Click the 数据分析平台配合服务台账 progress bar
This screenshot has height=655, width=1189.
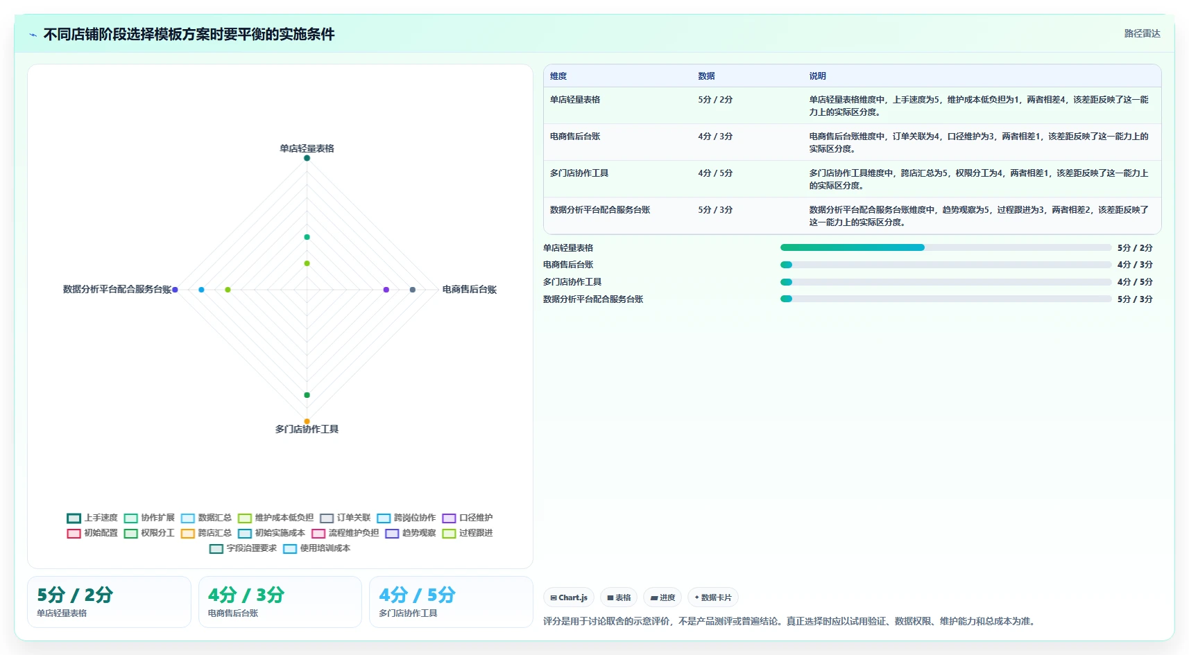pyautogui.click(x=946, y=299)
